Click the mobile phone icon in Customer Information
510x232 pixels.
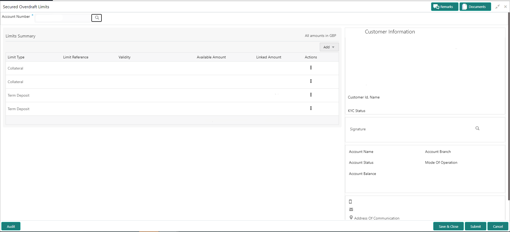[x=350, y=202]
